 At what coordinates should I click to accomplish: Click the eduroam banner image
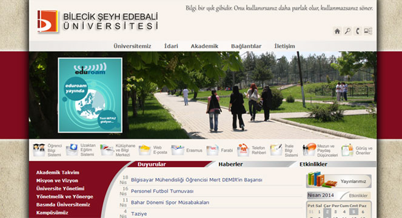(90, 95)
